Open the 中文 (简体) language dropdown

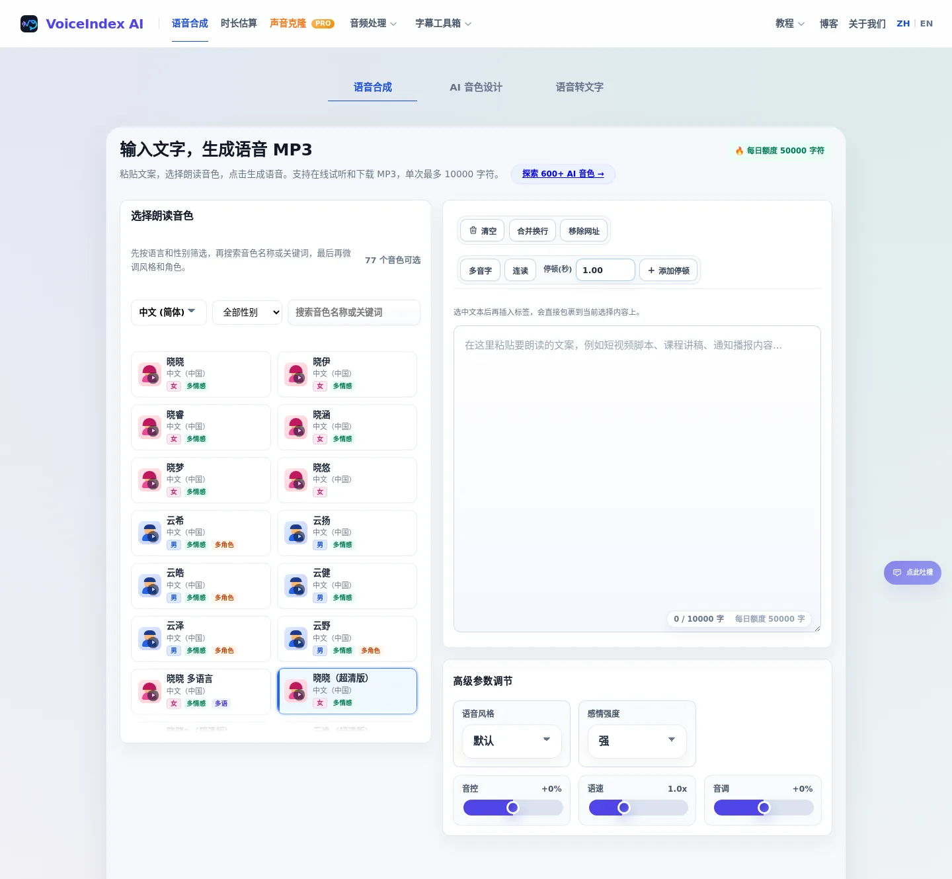click(169, 312)
